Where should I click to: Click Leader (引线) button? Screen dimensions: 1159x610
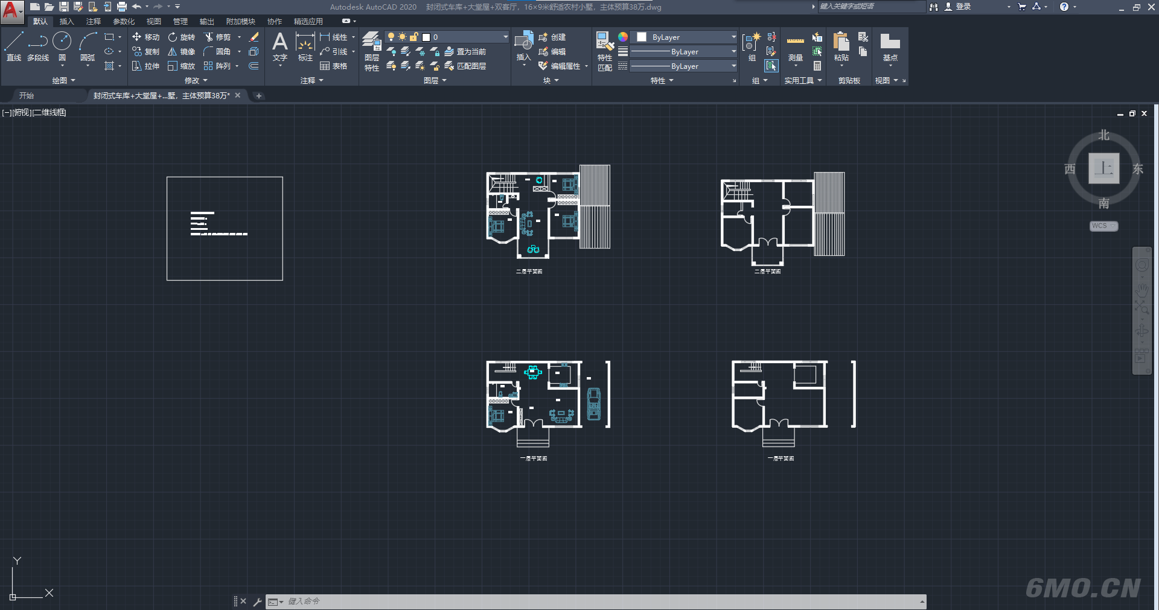point(334,51)
